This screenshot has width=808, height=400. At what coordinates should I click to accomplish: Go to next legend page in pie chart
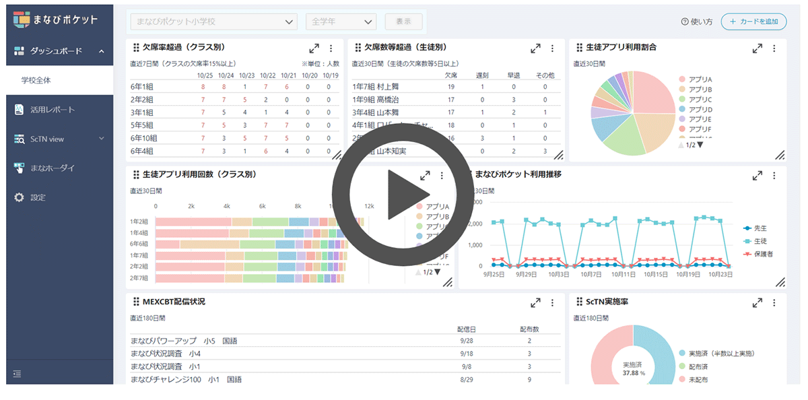pyautogui.click(x=700, y=145)
